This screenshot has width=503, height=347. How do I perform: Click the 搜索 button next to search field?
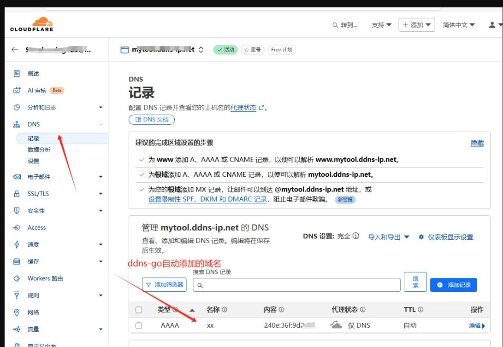tap(415, 282)
